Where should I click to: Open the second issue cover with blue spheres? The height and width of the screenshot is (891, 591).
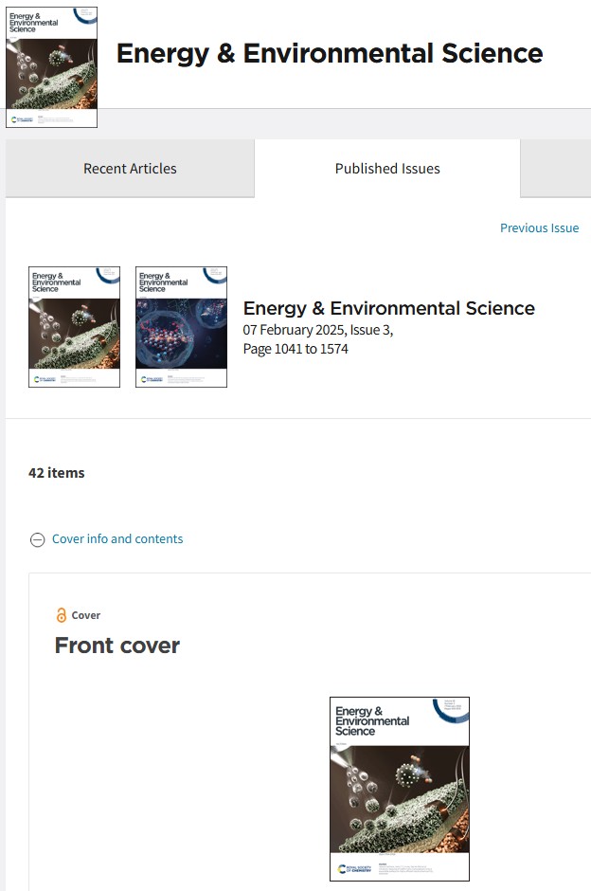[181, 327]
